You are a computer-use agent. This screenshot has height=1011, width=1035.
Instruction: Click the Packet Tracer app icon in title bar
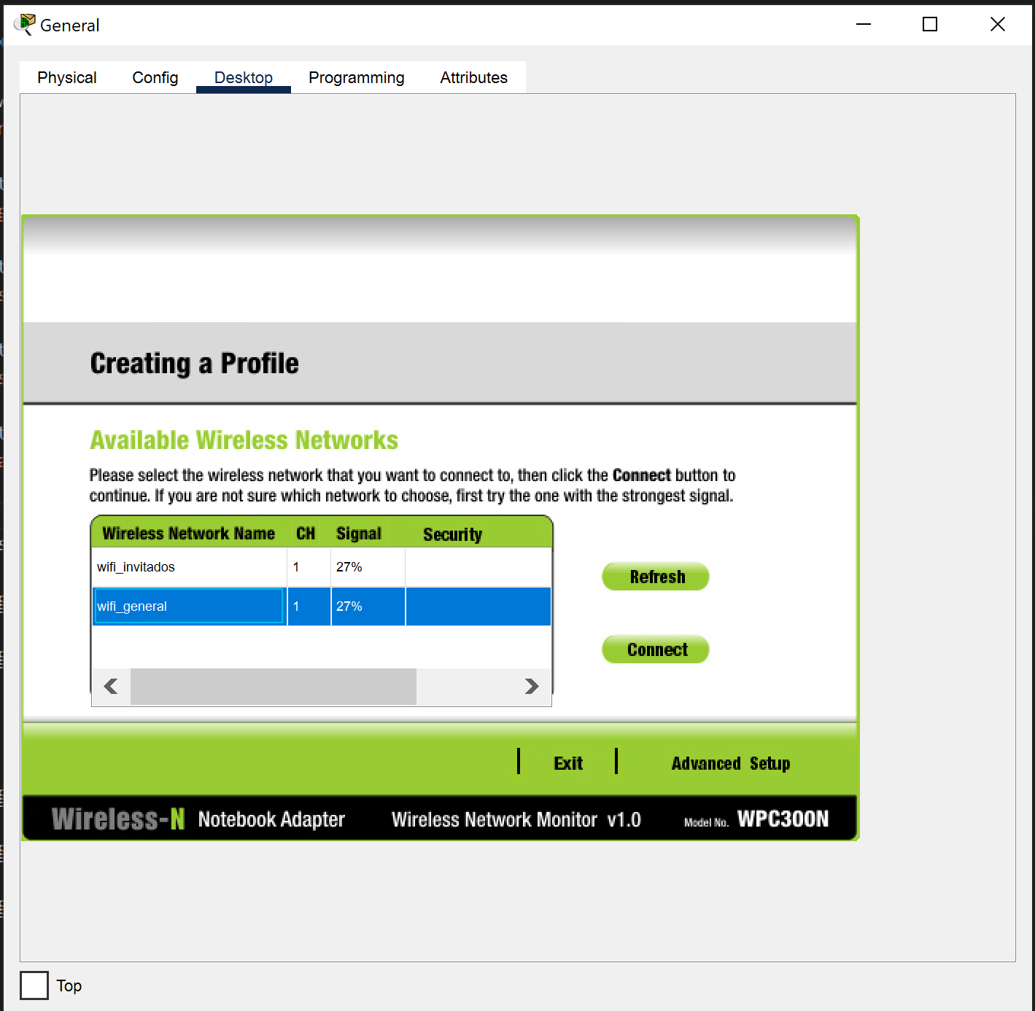click(25, 25)
